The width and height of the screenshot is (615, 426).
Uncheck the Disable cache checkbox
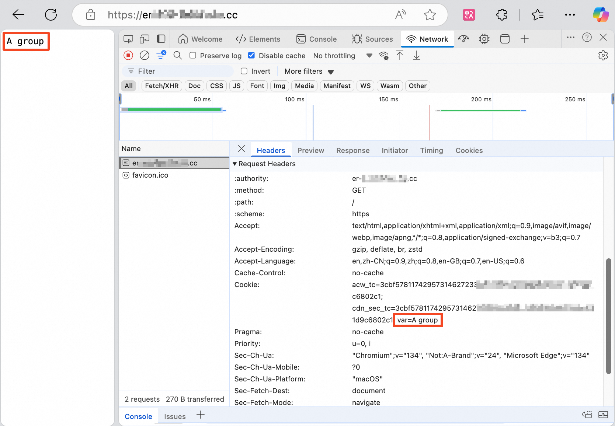click(251, 55)
